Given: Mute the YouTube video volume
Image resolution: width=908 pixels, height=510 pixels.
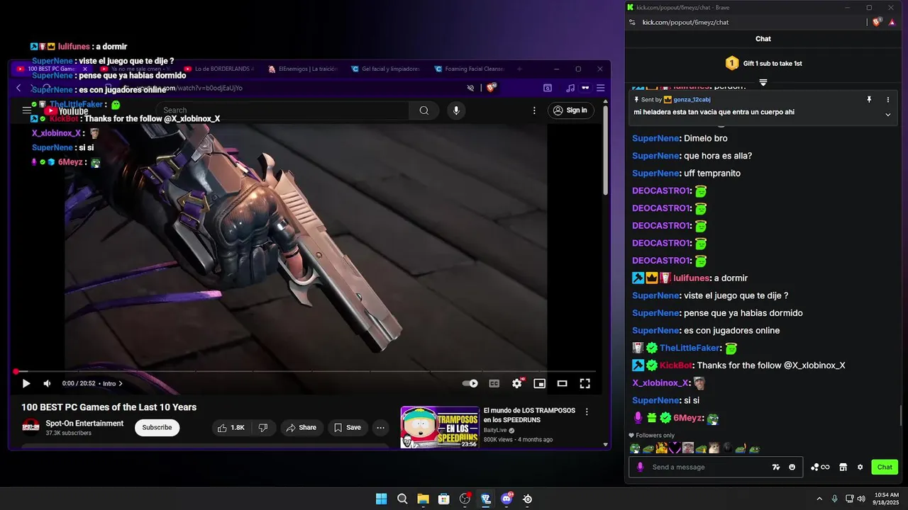Looking at the screenshot, I should (47, 383).
